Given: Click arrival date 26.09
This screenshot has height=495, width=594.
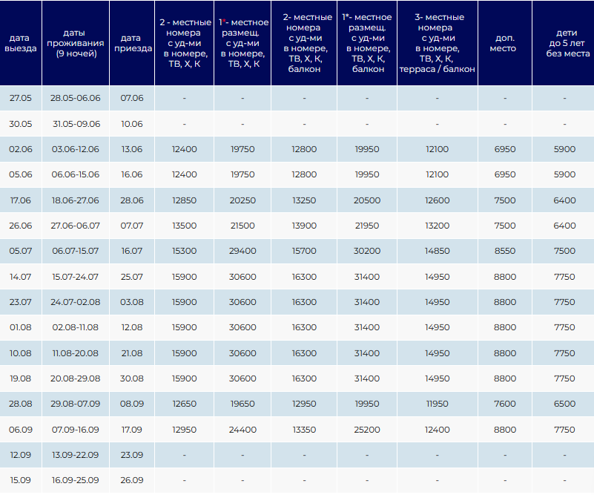Looking at the screenshot, I should tap(132, 480).
